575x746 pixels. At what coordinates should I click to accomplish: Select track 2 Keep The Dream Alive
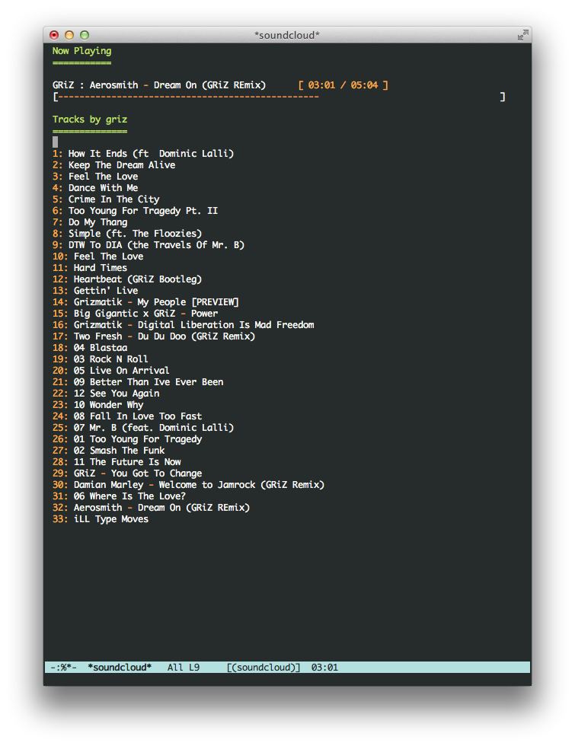pyautogui.click(x=113, y=165)
